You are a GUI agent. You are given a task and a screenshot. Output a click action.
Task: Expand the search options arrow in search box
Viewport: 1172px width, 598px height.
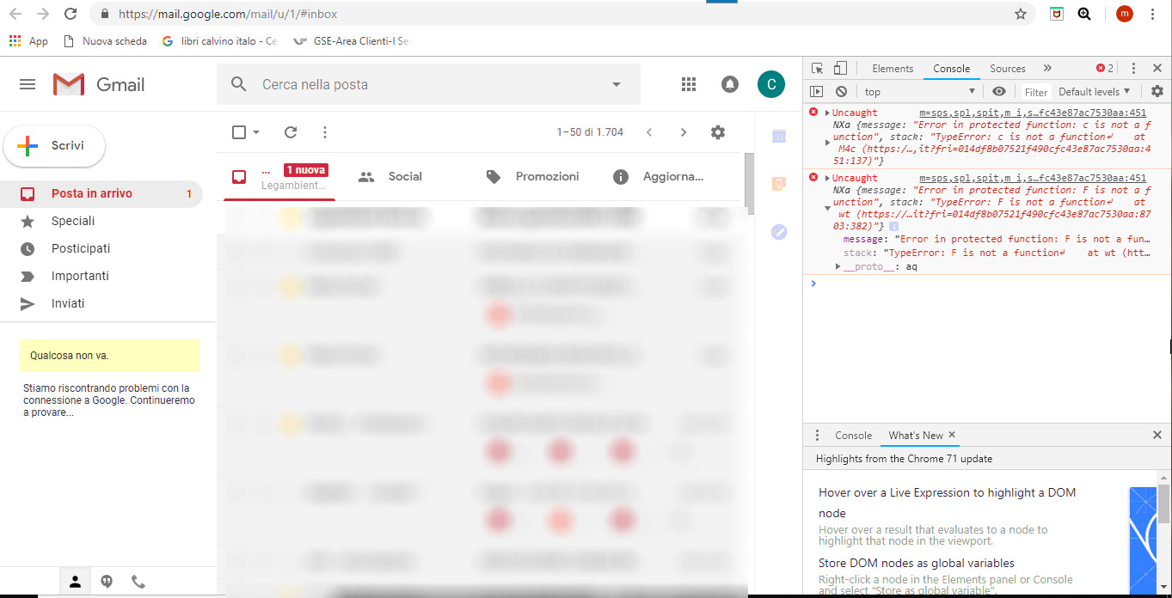point(616,84)
